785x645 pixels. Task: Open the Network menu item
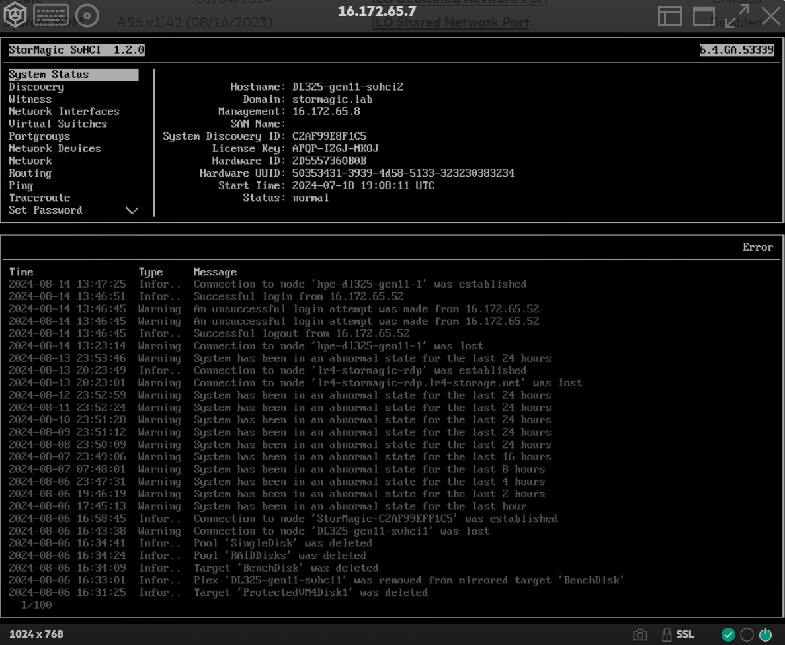[30, 161]
